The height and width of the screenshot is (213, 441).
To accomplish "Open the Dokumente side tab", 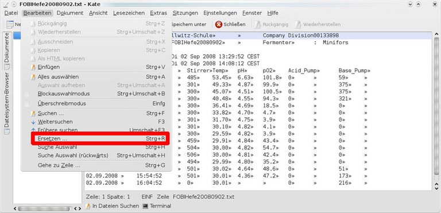I will point(7,51).
